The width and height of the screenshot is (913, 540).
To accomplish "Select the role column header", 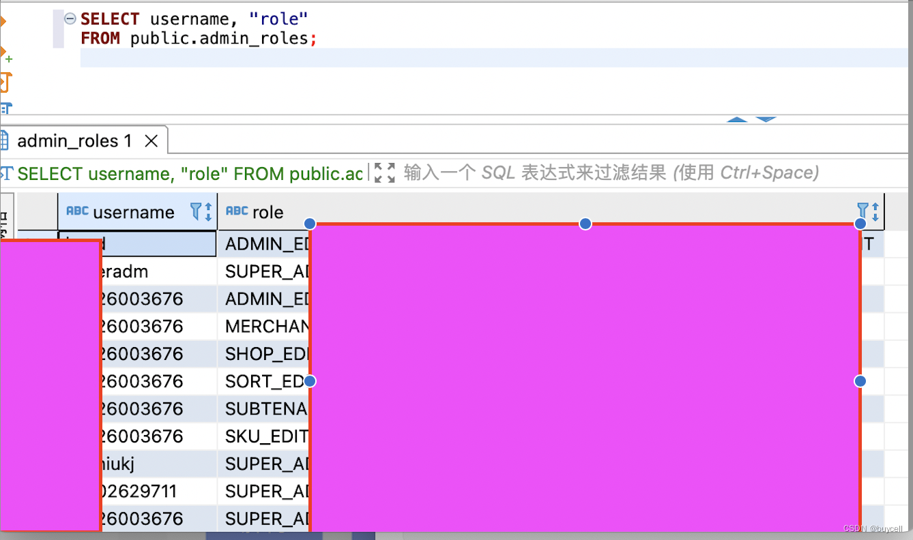I will 551,212.
